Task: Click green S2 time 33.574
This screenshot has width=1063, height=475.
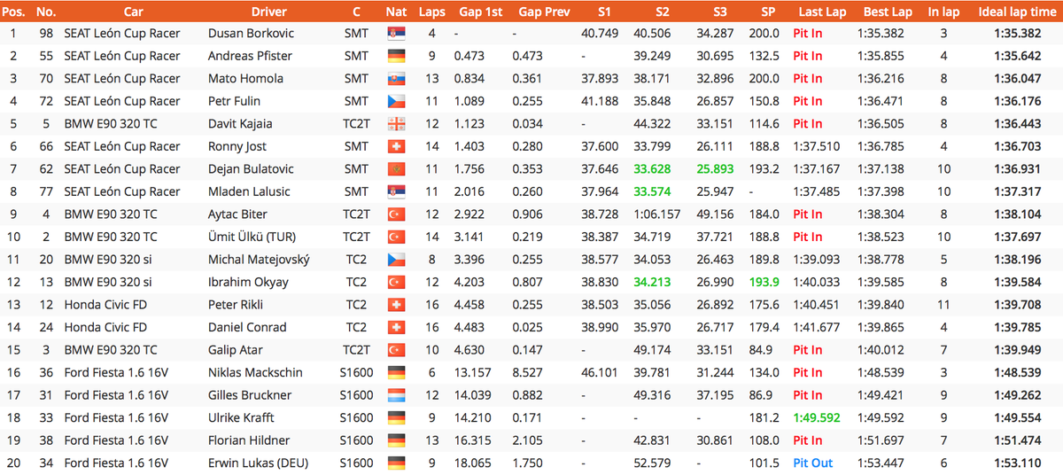Action: pos(651,191)
